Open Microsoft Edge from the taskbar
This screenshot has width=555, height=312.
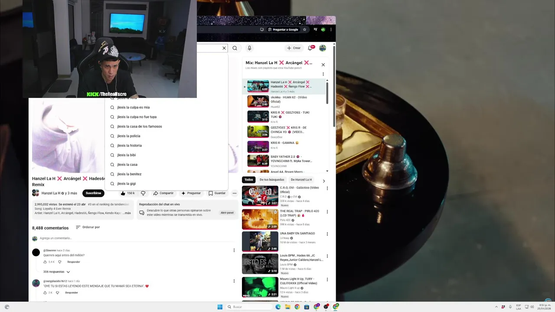click(x=278, y=307)
